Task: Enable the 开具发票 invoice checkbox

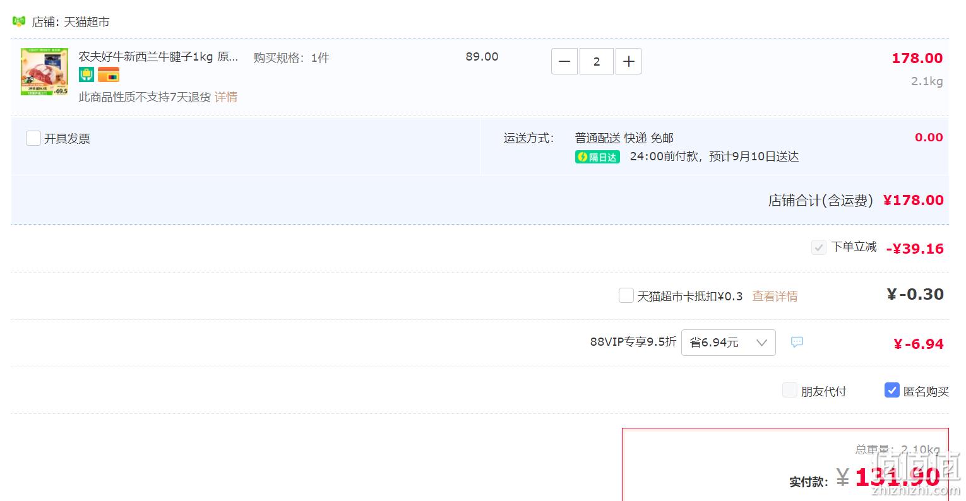Action: (x=33, y=138)
